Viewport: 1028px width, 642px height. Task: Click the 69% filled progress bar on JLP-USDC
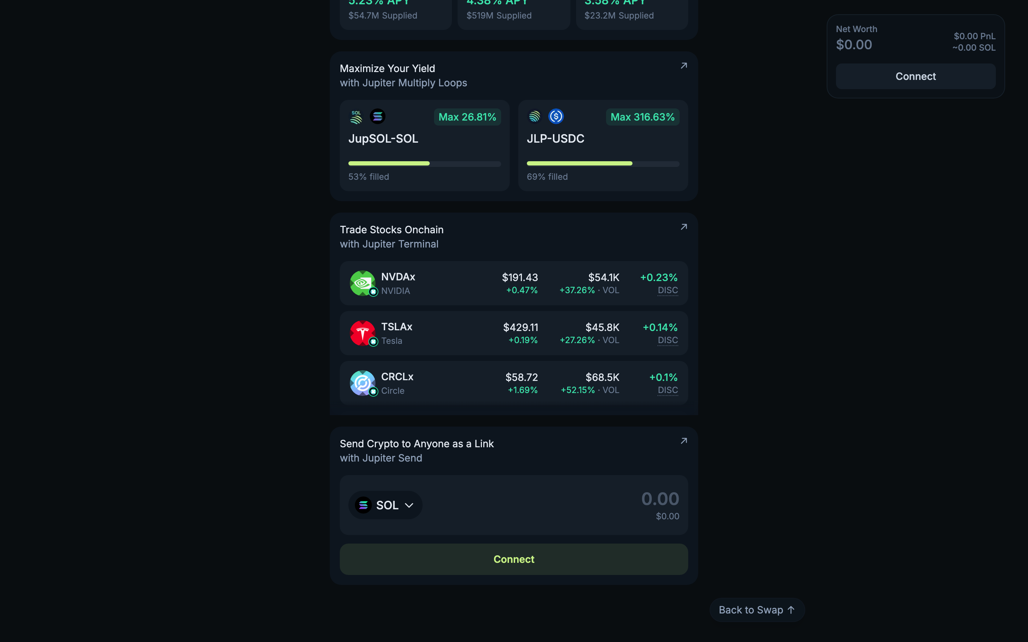603,163
